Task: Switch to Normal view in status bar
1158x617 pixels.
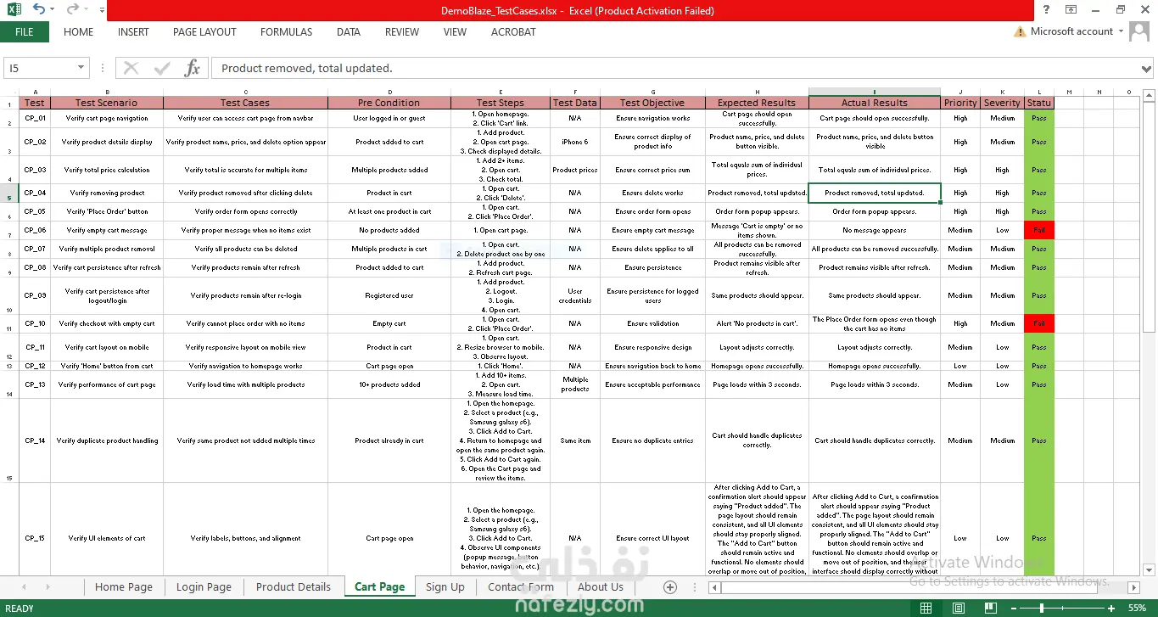Action: pyautogui.click(x=926, y=608)
